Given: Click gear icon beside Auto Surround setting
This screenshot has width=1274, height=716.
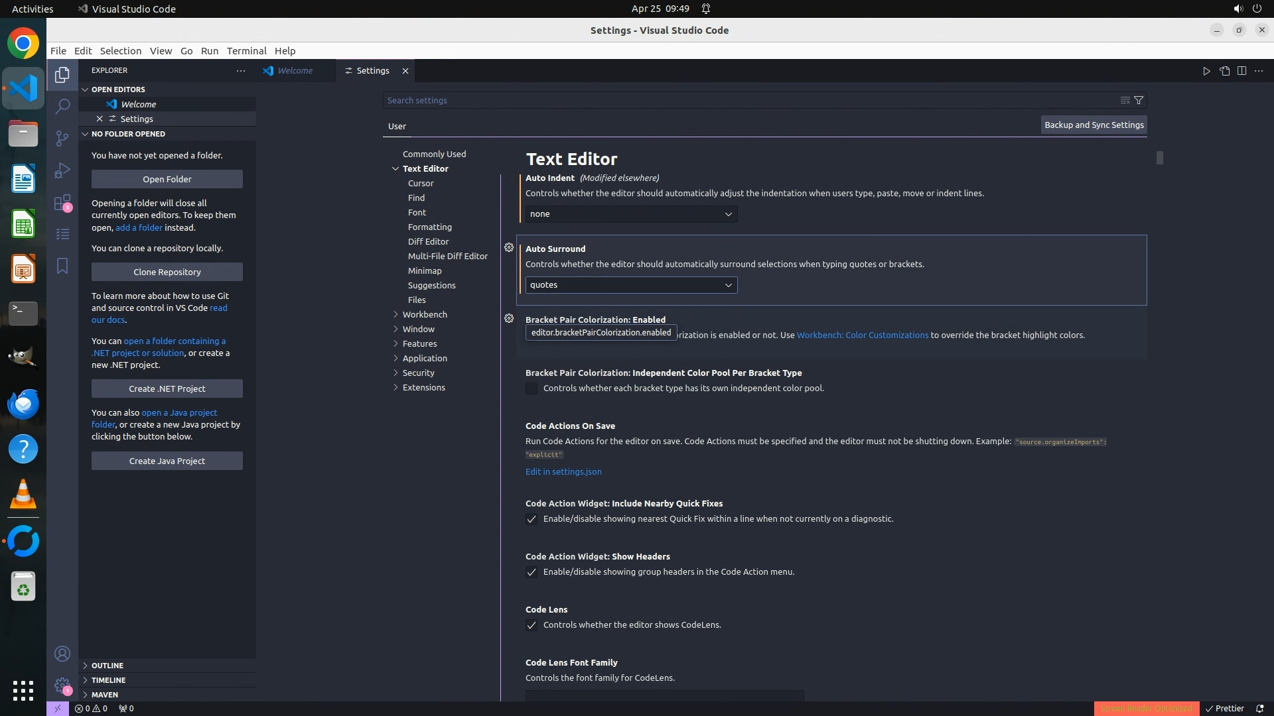Looking at the screenshot, I should [x=509, y=247].
